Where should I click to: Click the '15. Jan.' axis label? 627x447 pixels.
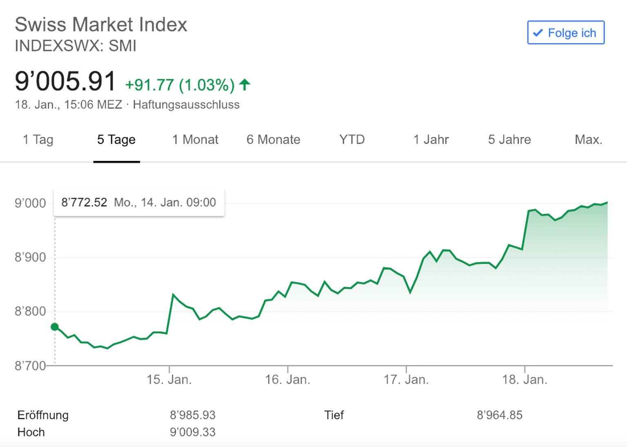pos(169,380)
